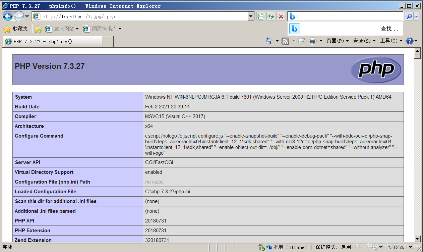The height and width of the screenshot is (252, 423).
Task: Open the 安全(S) safety menu
Action: [364, 41]
